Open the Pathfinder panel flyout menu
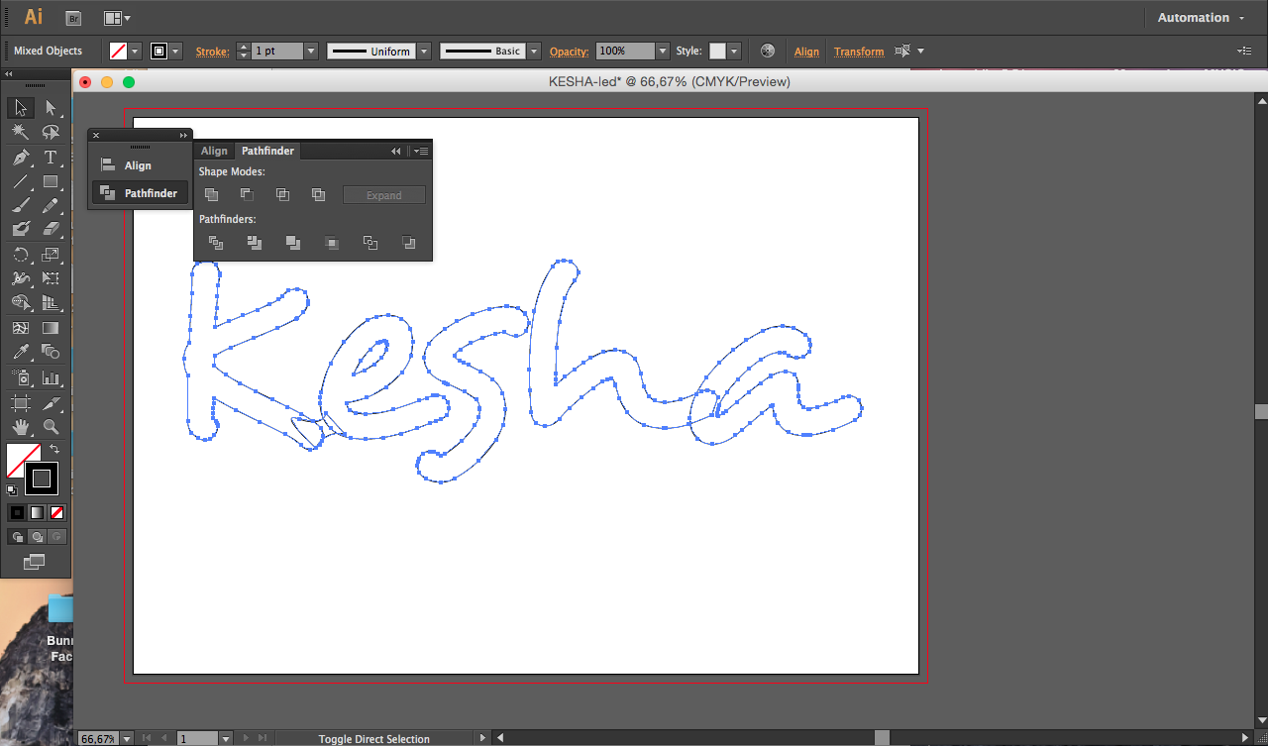Viewport: 1268px width, 746px height. tap(421, 151)
